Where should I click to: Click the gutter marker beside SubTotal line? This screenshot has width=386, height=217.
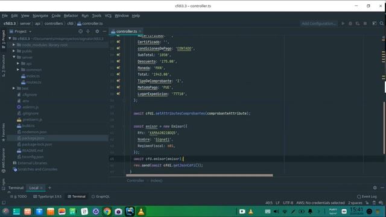118,55
